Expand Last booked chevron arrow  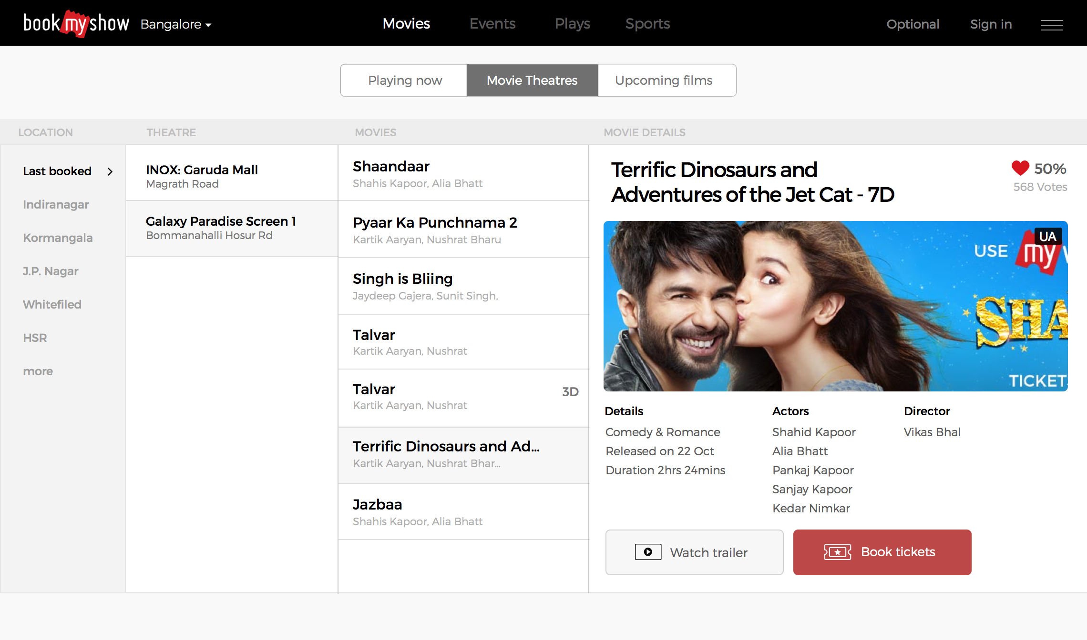pos(110,171)
